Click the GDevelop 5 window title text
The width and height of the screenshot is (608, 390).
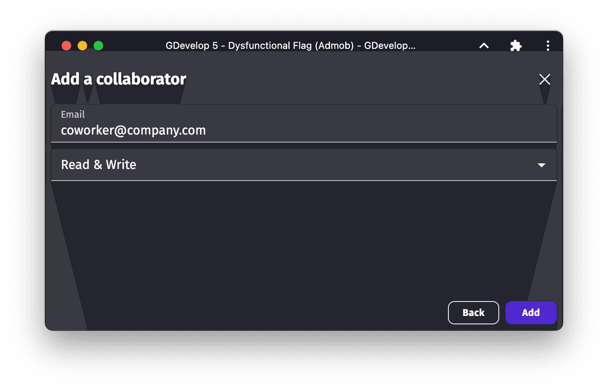pyautogui.click(x=192, y=46)
